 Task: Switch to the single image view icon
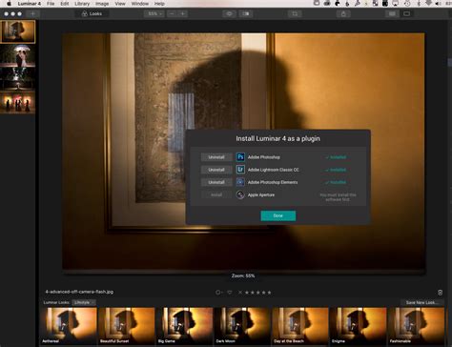click(x=406, y=13)
